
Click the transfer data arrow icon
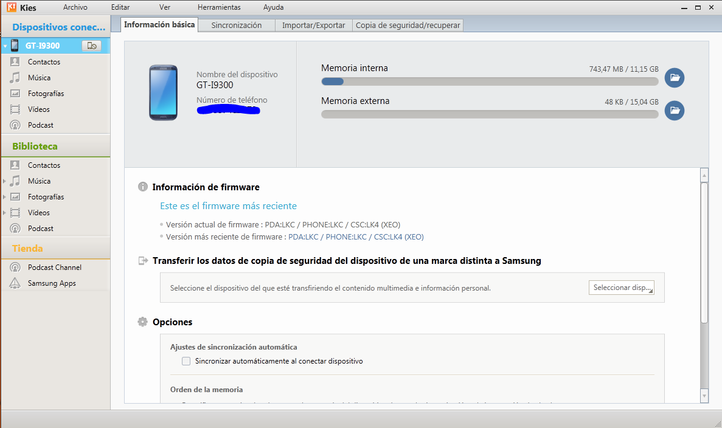coord(143,261)
